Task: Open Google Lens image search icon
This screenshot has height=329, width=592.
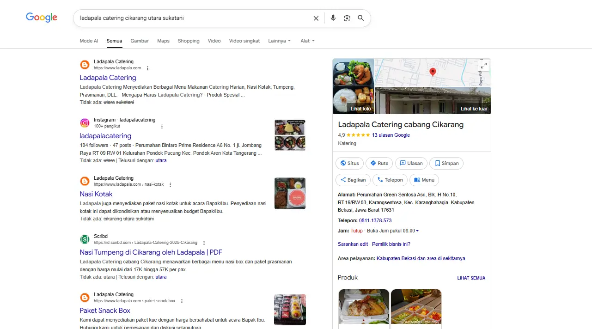Action: point(347,18)
